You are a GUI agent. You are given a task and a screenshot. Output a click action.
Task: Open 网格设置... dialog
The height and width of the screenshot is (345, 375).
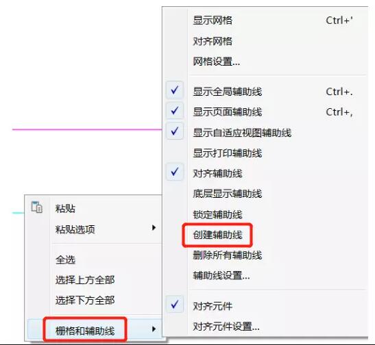point(217,62)
